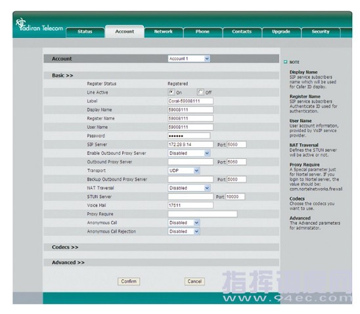The height and width of the screenshot is (314, 360).
Task: Open the Anonymous Call Rejection dropdown
Action: coord(184,231)
